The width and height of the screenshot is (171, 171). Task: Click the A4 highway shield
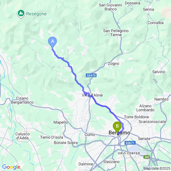147,157
